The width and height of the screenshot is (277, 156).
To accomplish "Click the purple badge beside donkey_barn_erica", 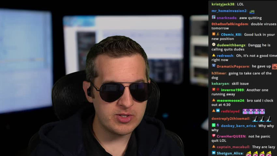I will coord(218,125).
